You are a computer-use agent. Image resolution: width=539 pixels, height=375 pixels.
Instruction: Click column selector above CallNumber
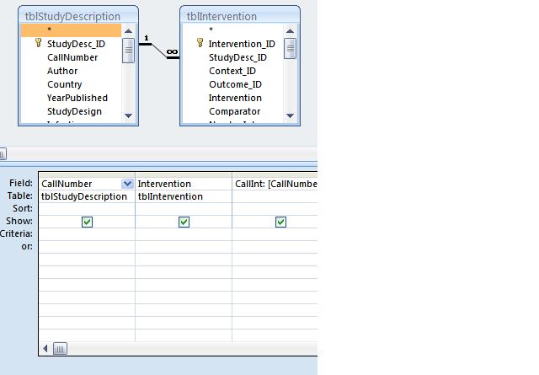(x=87, y=175)
